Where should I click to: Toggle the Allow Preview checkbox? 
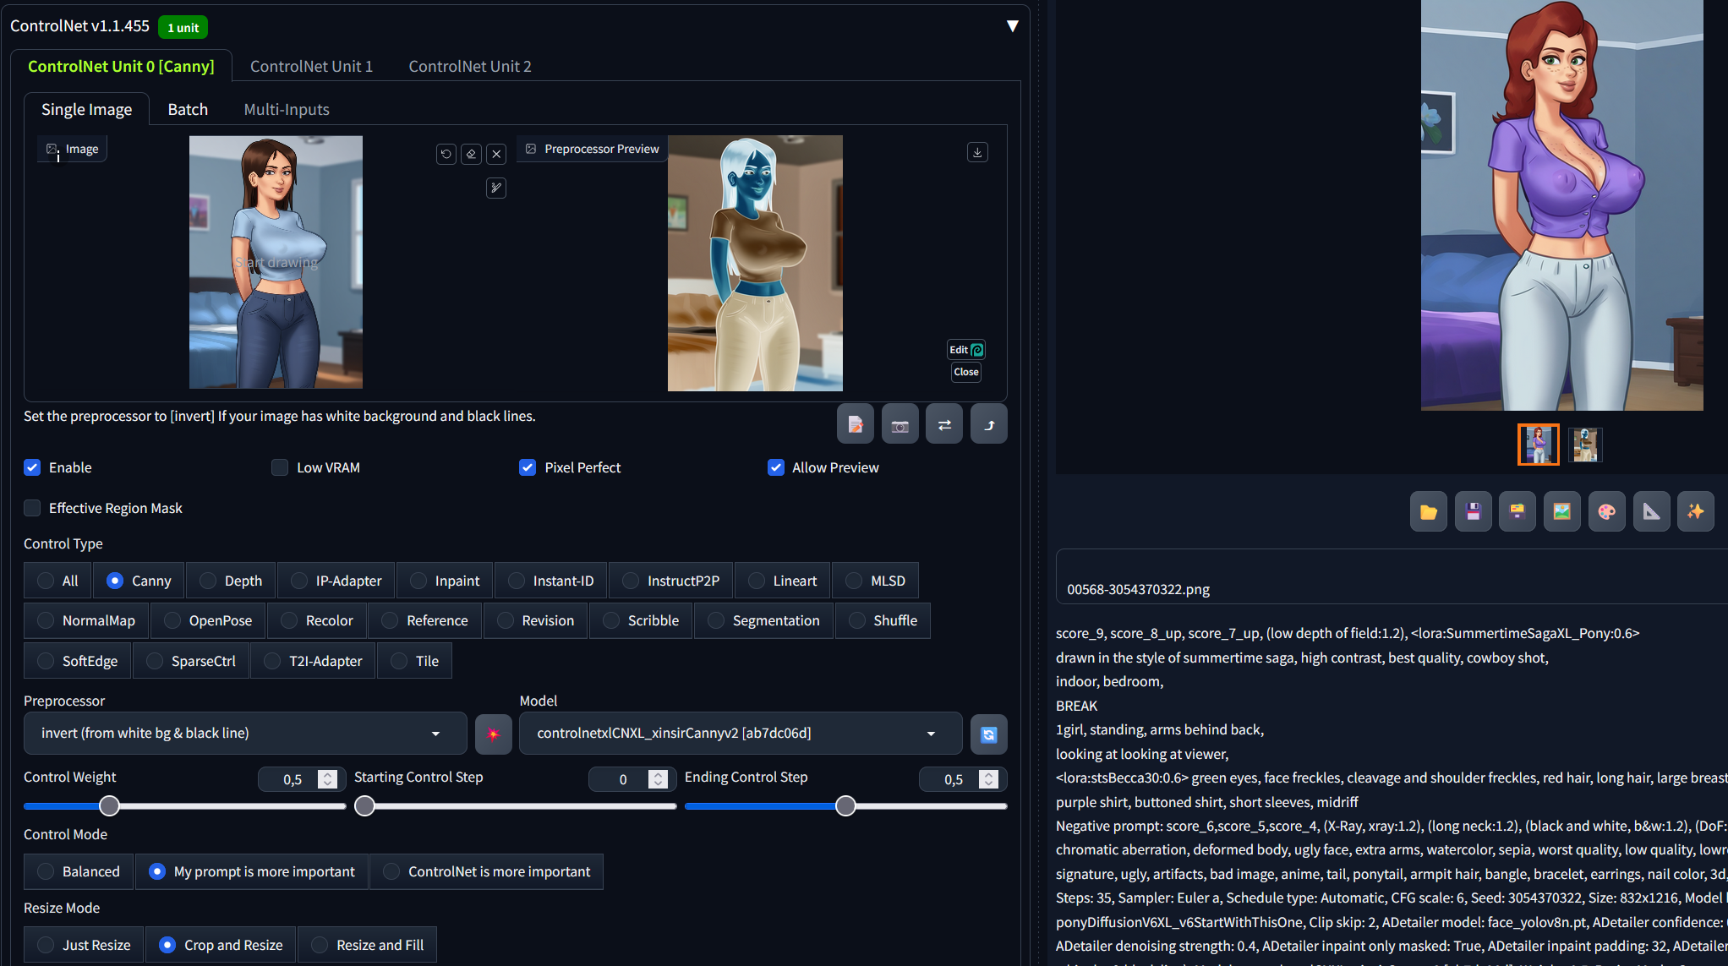click(776, 467)
